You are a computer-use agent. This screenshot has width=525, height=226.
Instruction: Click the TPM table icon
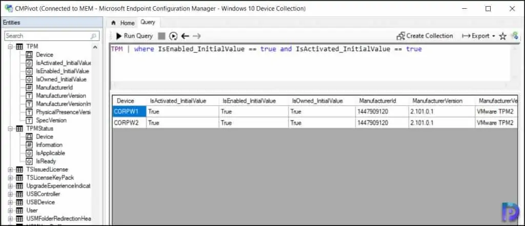coord(20,47)
